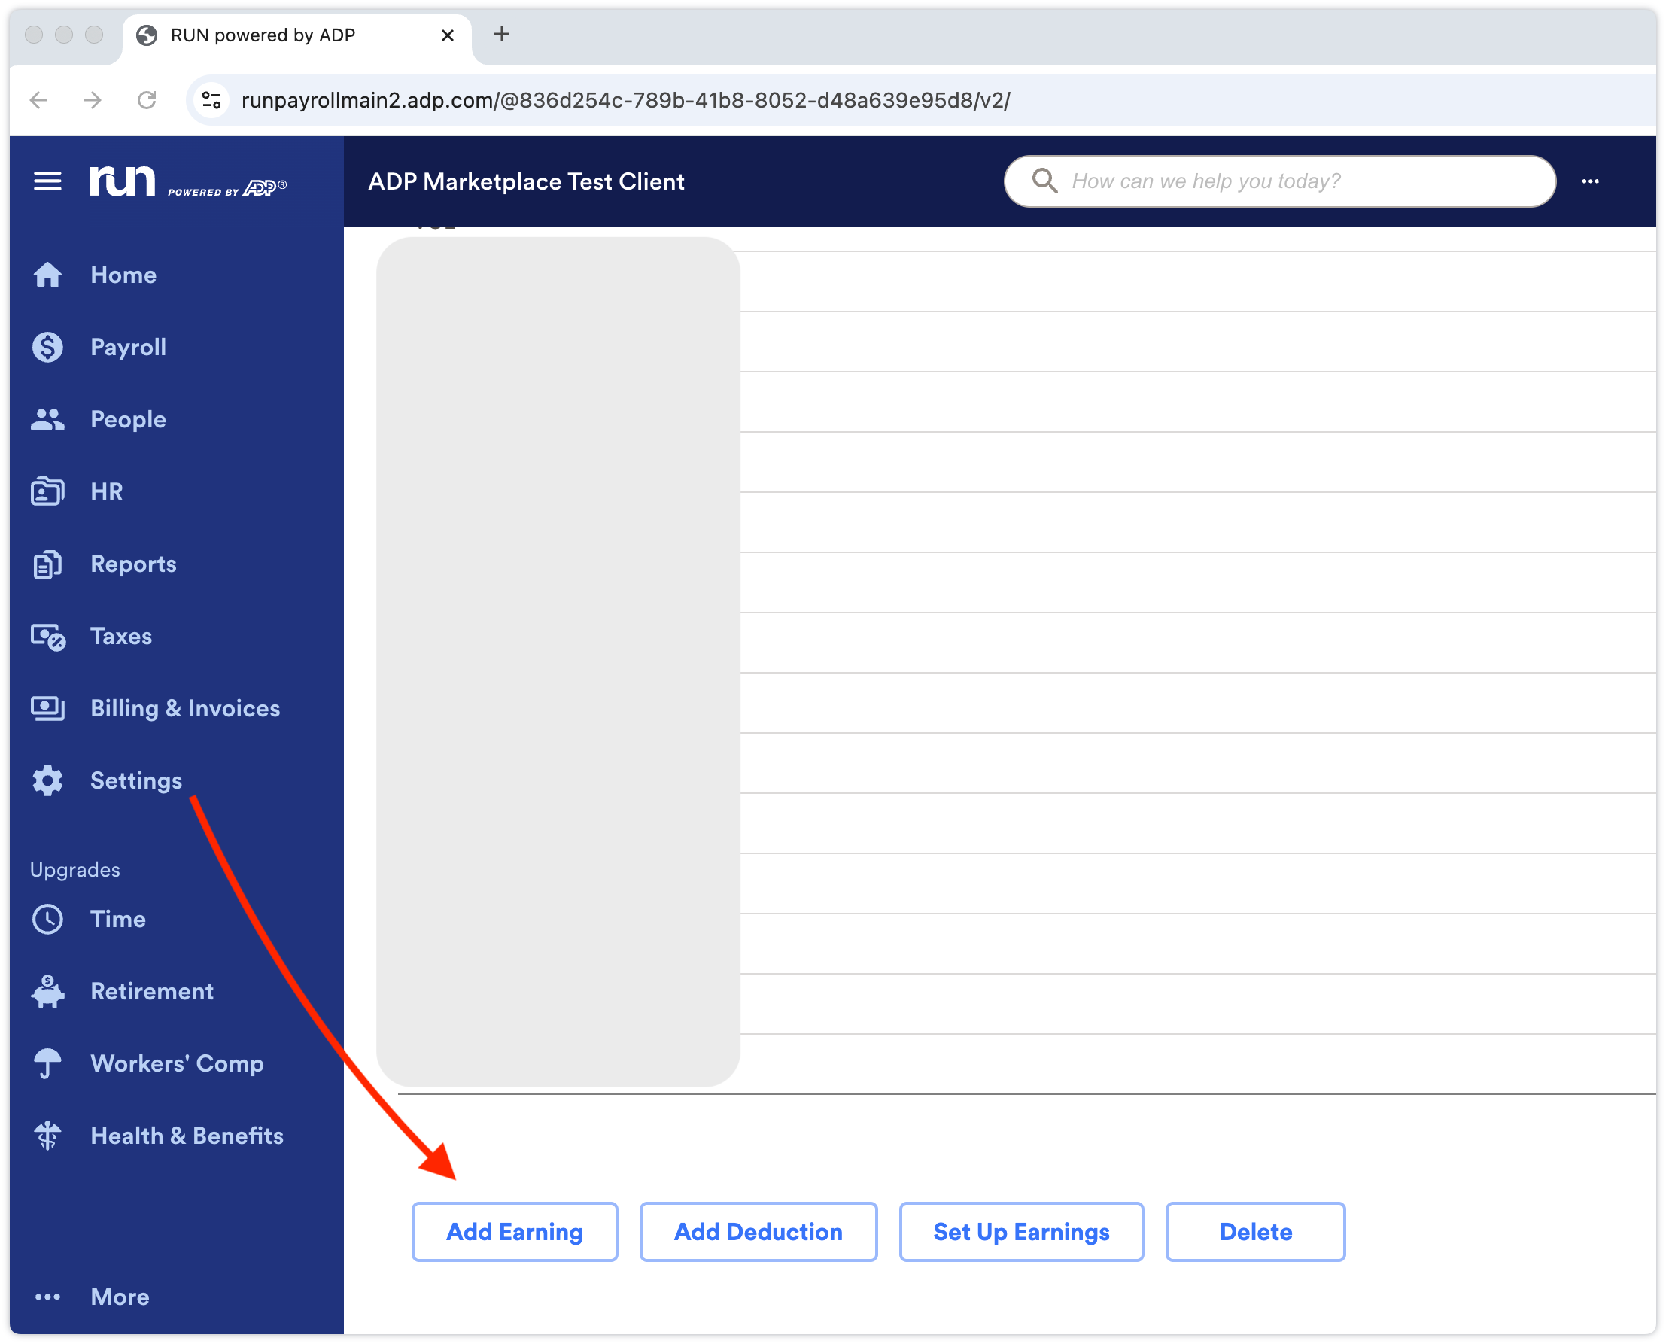Click the Reports document icon
Viewport: 1666px width, 1344px height.
(x=47, y=564)
